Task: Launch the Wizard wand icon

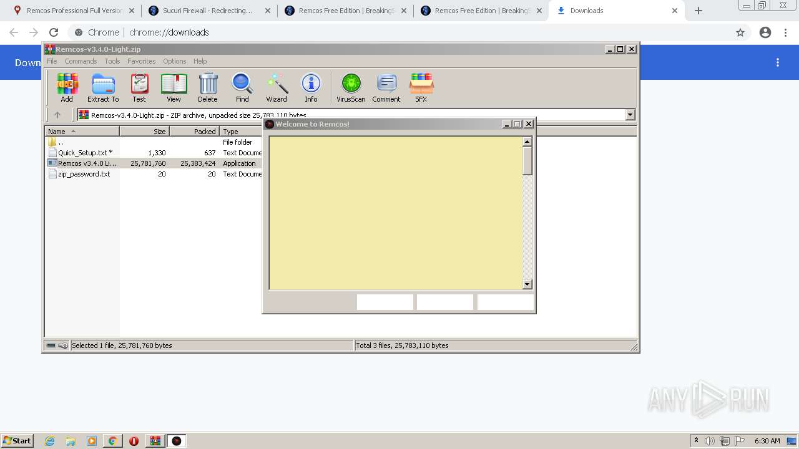Action: [x=277, y=87]
